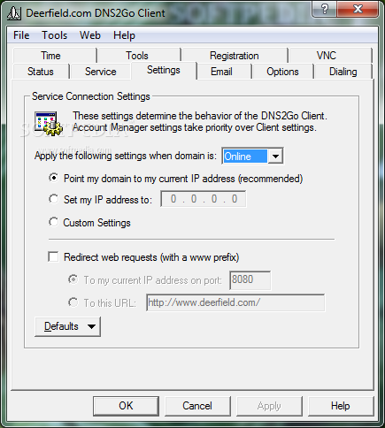Close the DNS2Go Client window
The height and width of the screenshot is (428, 385).
coord(358,10)
